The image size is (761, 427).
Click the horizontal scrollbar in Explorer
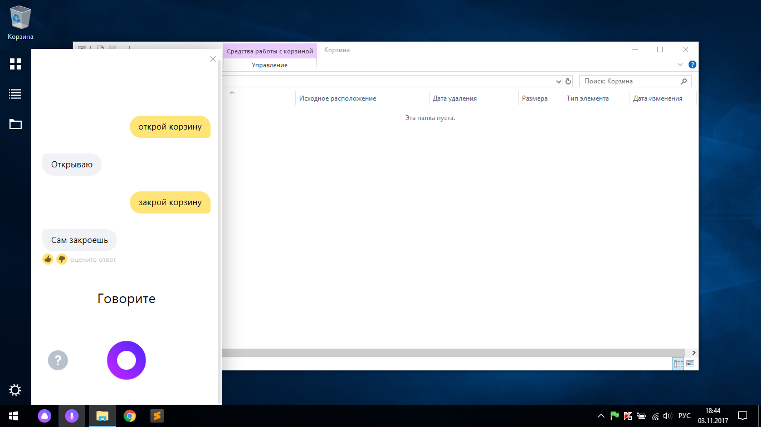446,353
